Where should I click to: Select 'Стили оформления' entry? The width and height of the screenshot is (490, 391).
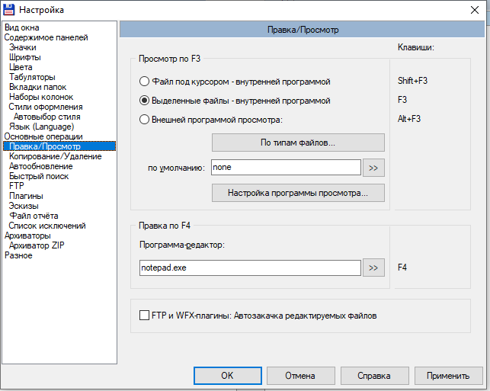pos(46,107)
